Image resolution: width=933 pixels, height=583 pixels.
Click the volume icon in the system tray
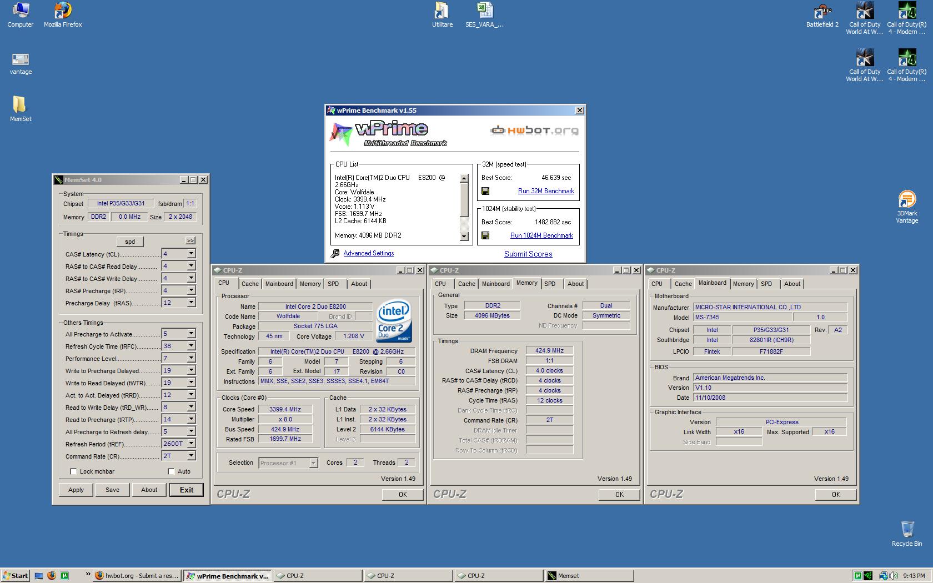tap(894, 576)
